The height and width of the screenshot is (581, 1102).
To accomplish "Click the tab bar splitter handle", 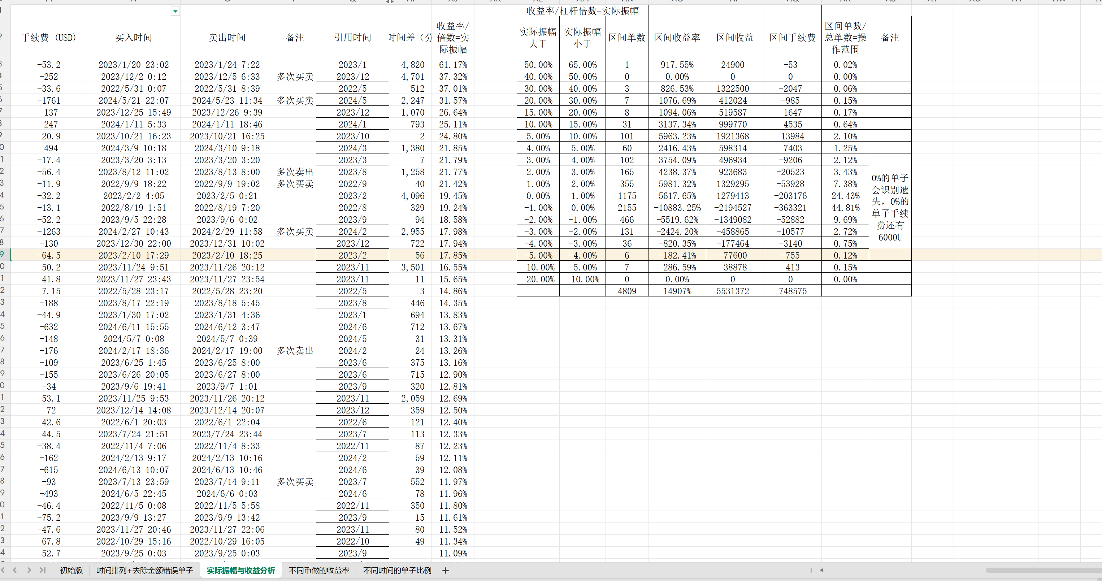I will point(811,570).
